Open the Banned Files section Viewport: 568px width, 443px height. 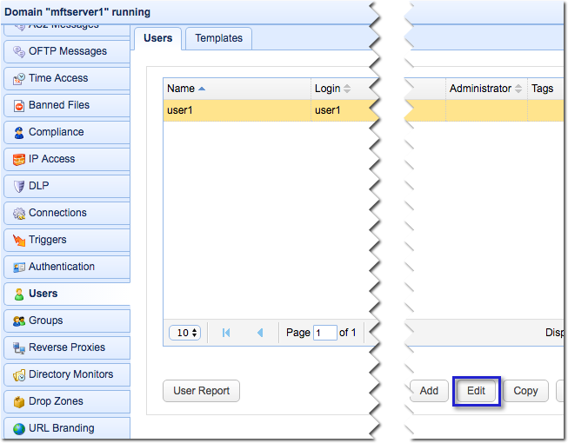(x=67, y=105)
